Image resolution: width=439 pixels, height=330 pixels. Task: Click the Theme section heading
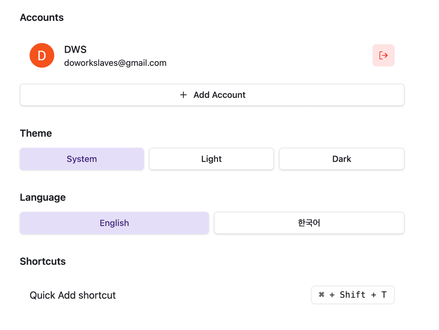point(35,133)
